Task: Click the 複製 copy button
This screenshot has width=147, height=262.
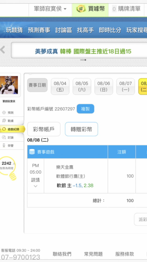Action: pyautogui.click(x=86, y=109)
